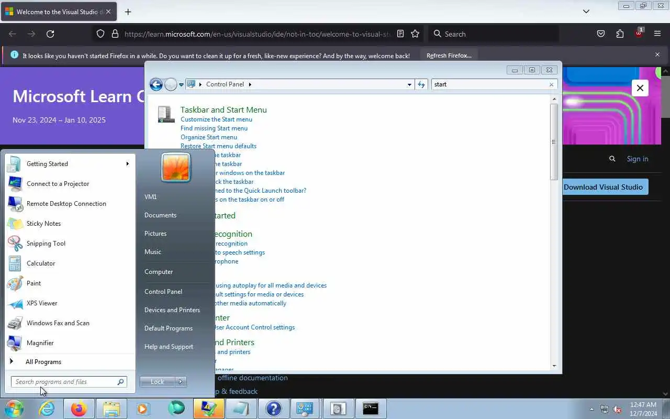Open Windows Explorer folder on taskbar
This screenshot has height=419, width=670.
pyautogui.click(x=111, y=409)
